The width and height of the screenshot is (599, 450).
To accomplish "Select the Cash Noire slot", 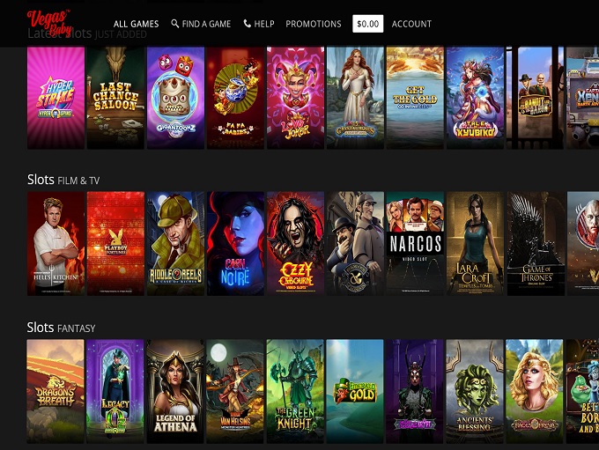I will (x=236, y=244).
